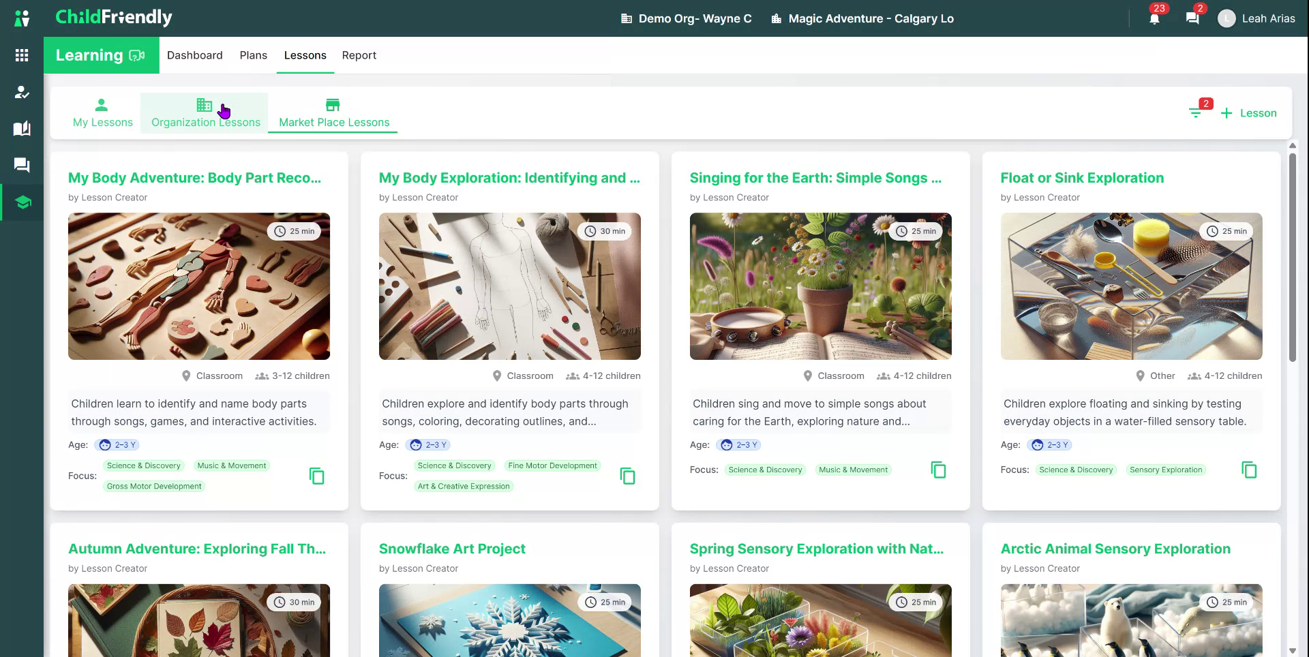Viewport: 1309px width, 657px height.
Task: Click the Learning module button
Action: click(101, 55)
